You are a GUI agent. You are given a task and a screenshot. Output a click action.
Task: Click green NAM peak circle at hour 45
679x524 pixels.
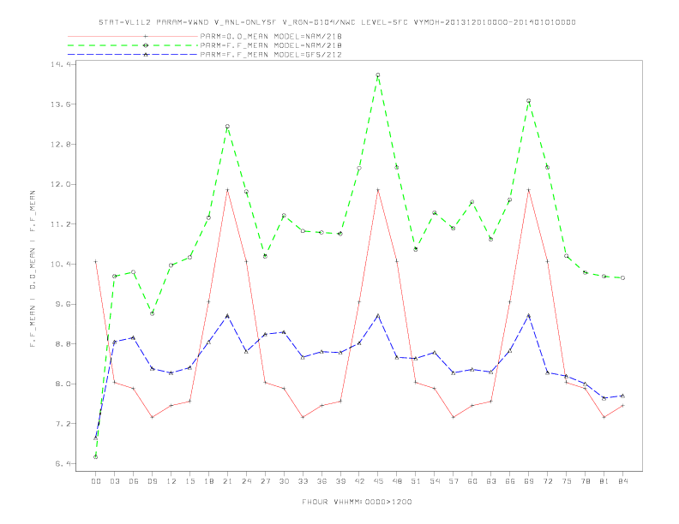[x=378, y=75]
